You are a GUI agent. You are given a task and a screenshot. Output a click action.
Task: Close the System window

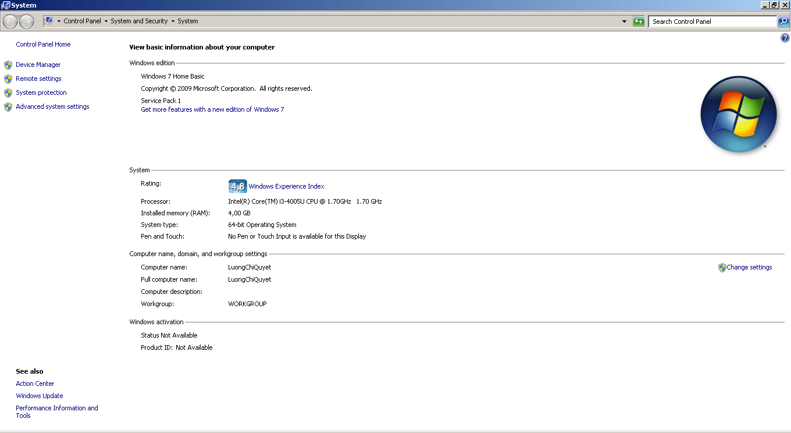click(x=785, y=5)
